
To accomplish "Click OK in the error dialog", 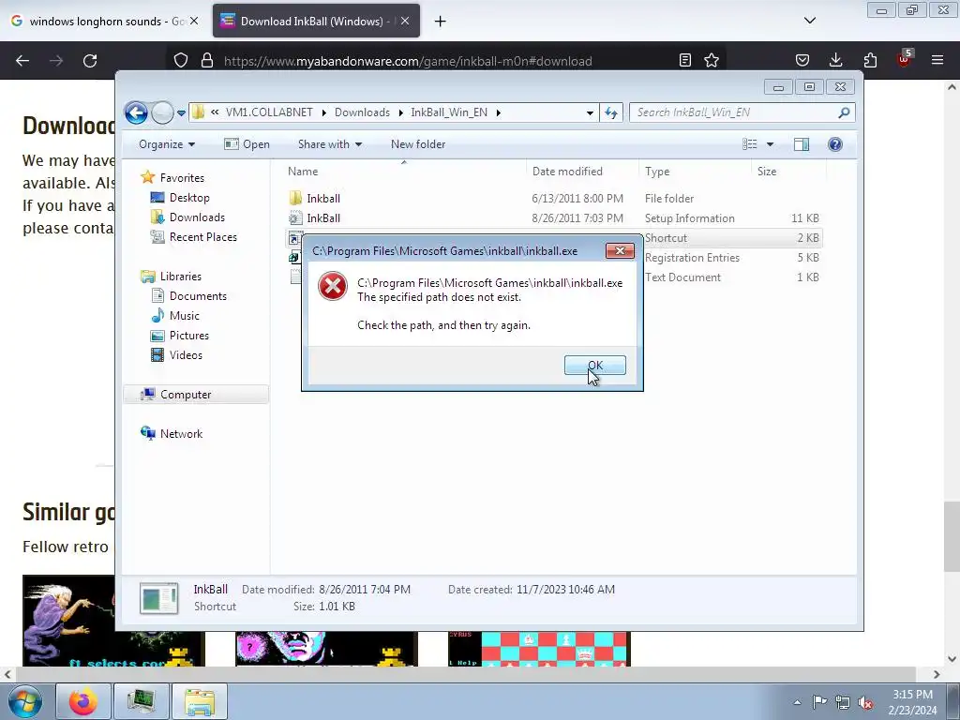I will 594,365.
